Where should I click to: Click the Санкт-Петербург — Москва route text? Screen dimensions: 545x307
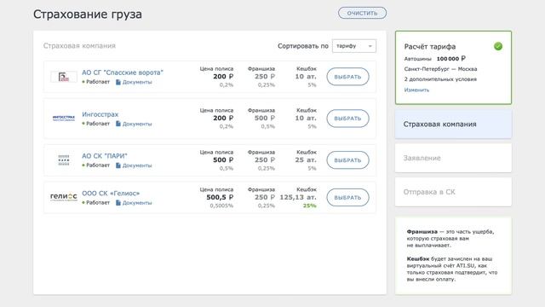point(440,69)
